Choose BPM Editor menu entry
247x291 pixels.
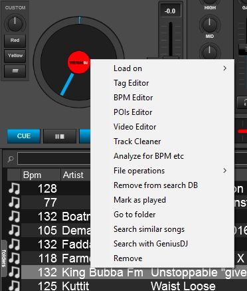163,98
